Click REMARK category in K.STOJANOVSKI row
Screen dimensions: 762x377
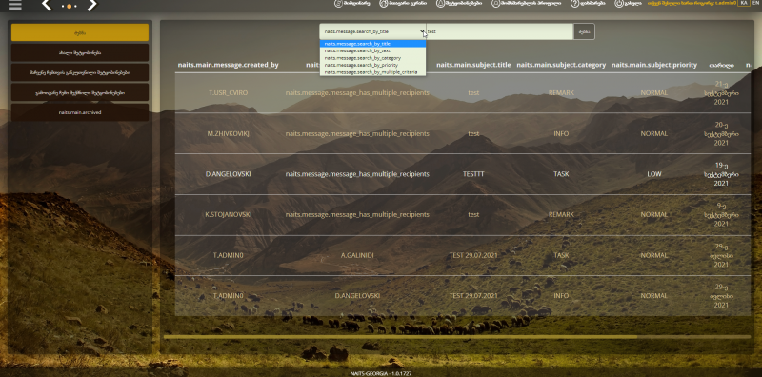coord(561,214)
